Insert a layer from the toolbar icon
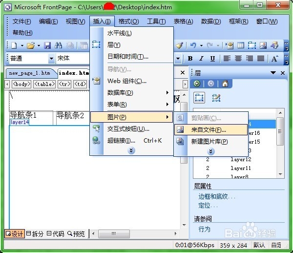Screen dimensions: 293x253 [x=252, y=45]
